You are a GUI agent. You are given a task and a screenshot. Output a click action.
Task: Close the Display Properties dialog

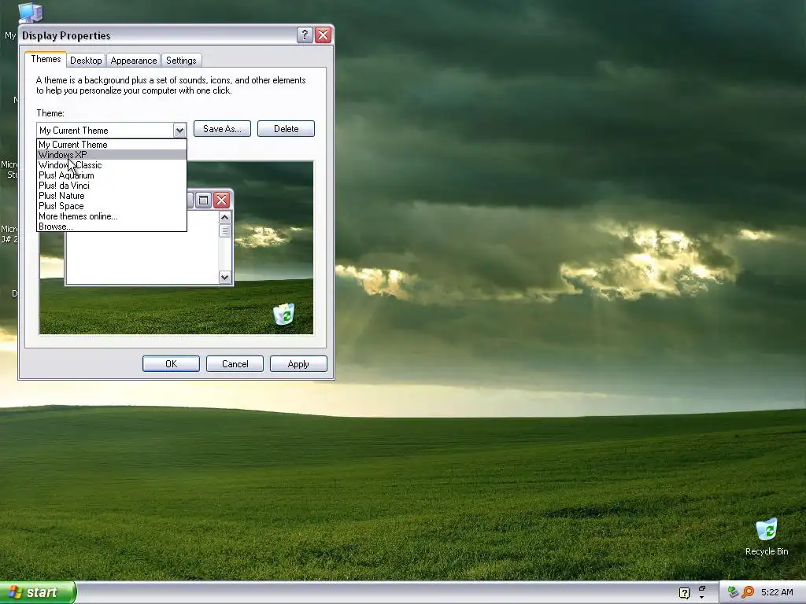[323, 35]
